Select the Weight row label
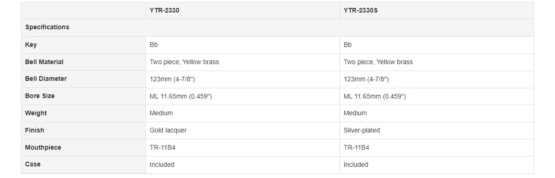The image size is (555, 178). [36, 113]
